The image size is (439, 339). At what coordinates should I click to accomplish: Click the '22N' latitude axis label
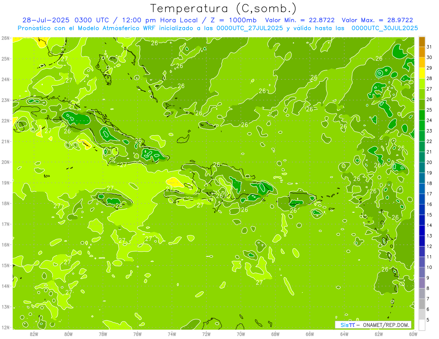5,120
